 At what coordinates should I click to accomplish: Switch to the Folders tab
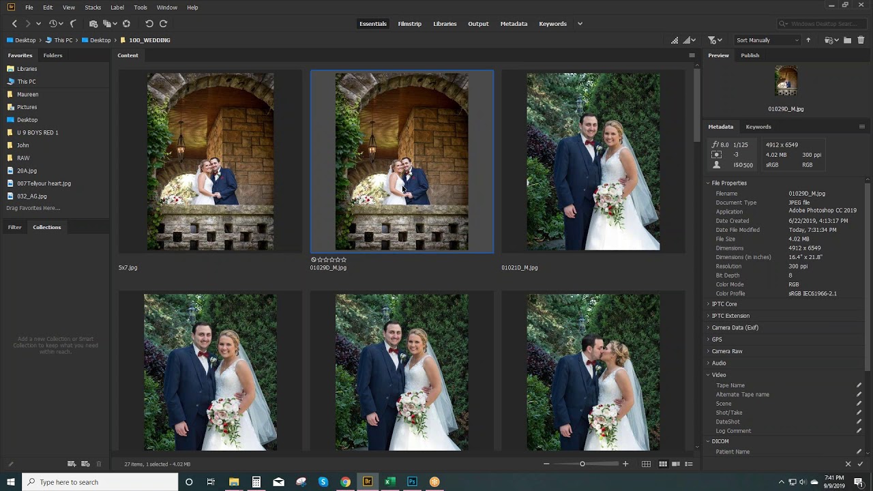click(53, 55)
